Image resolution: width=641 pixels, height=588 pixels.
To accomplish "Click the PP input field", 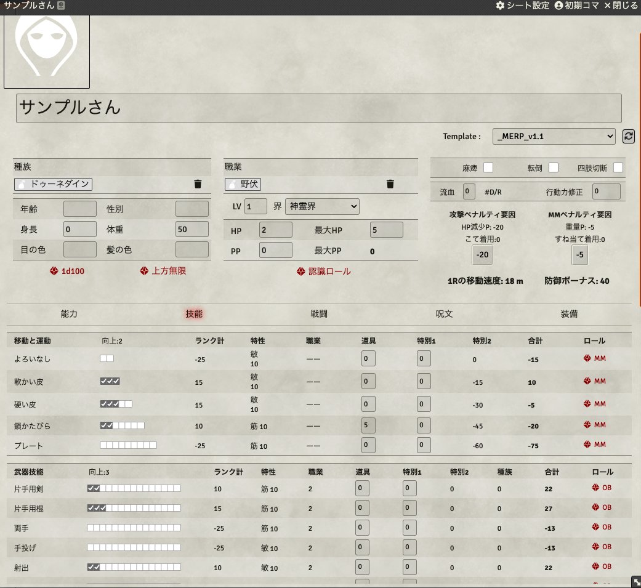I will coord(275,250).
